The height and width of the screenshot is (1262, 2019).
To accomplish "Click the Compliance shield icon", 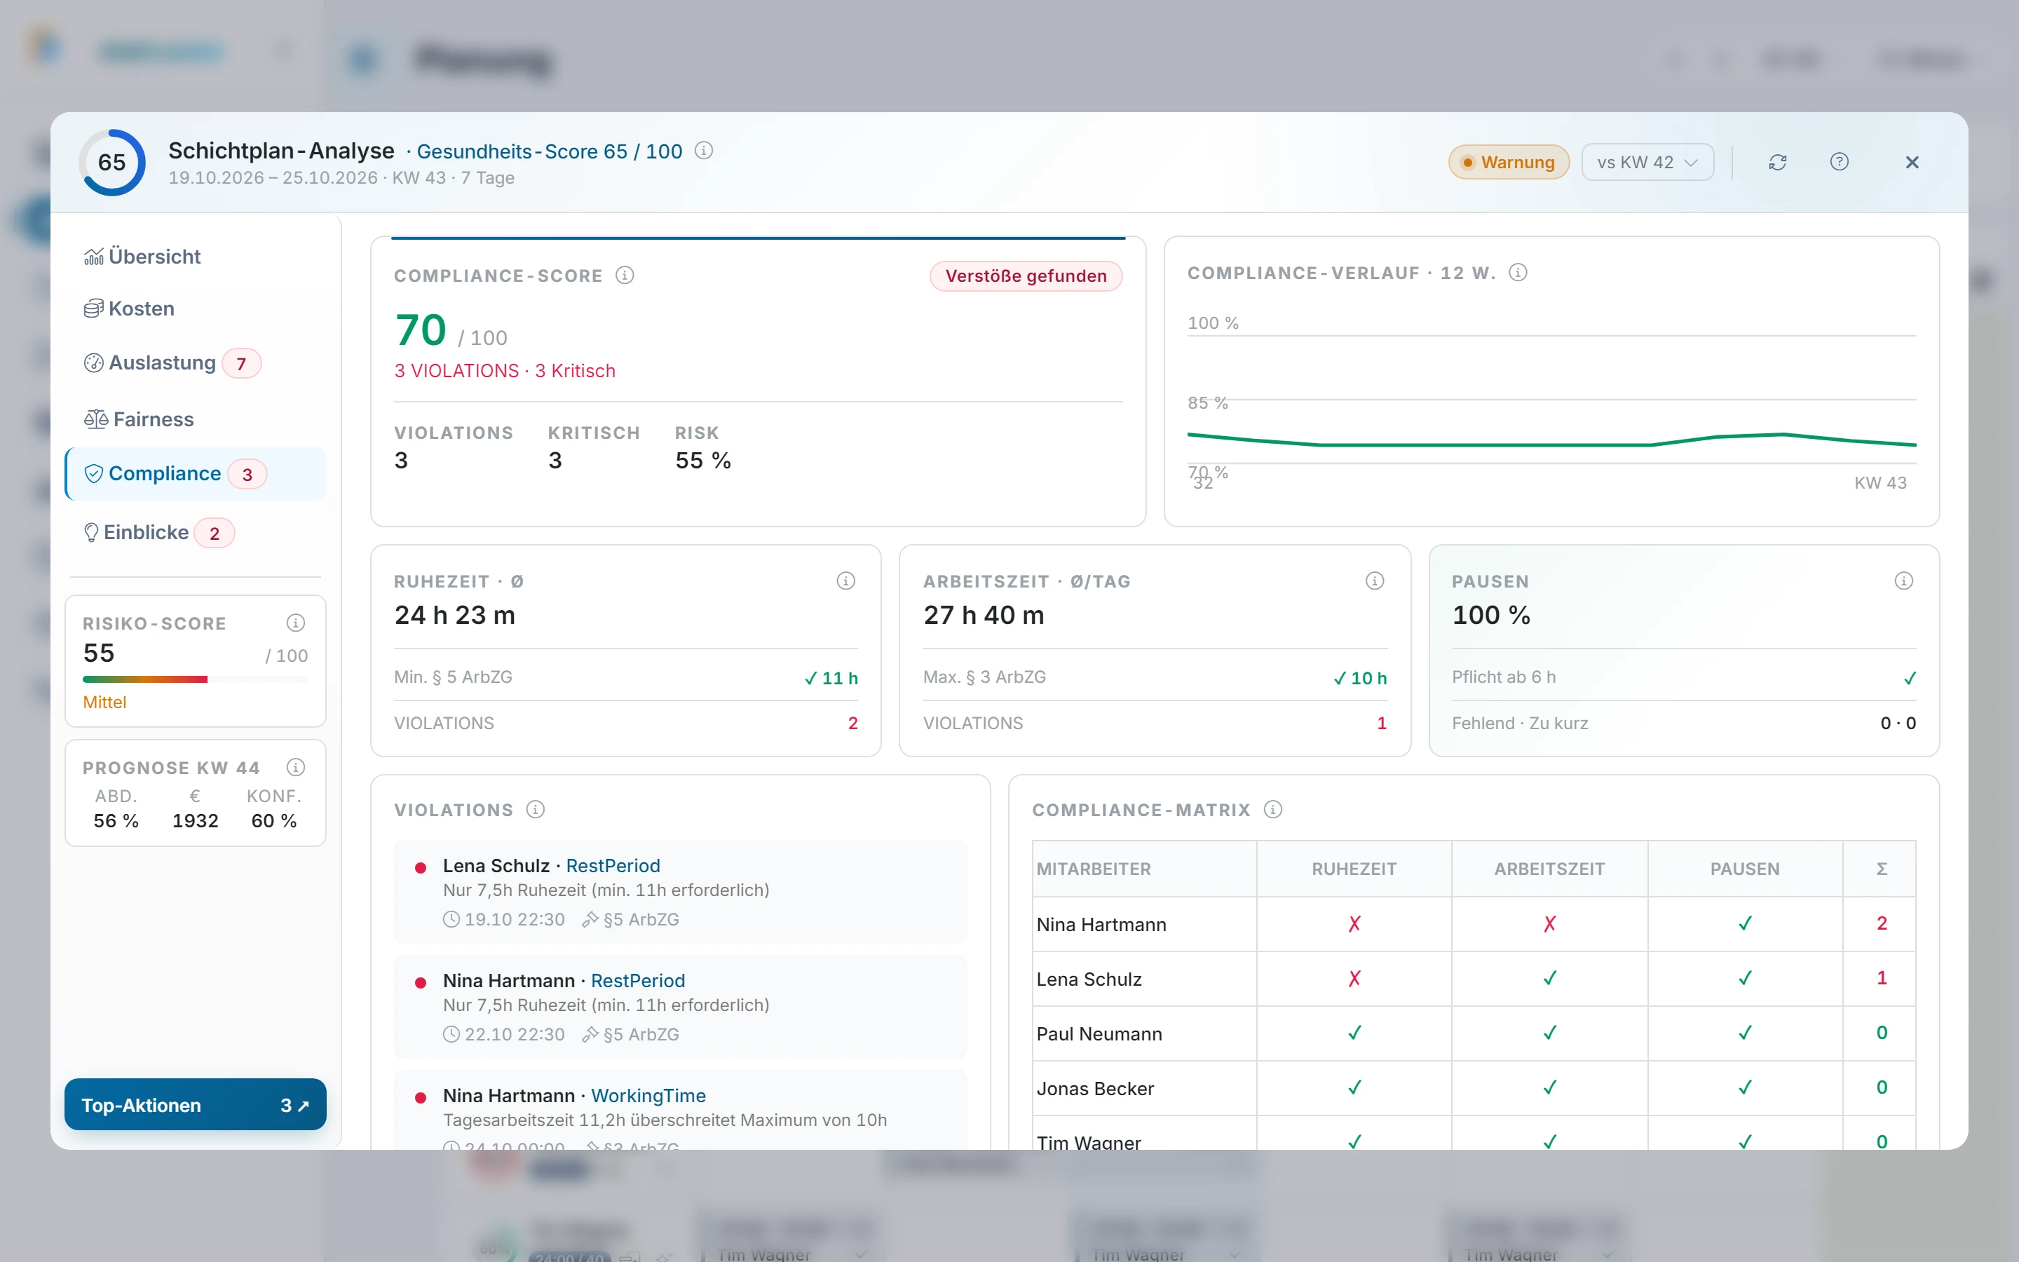I will click(x=93, y=474).
